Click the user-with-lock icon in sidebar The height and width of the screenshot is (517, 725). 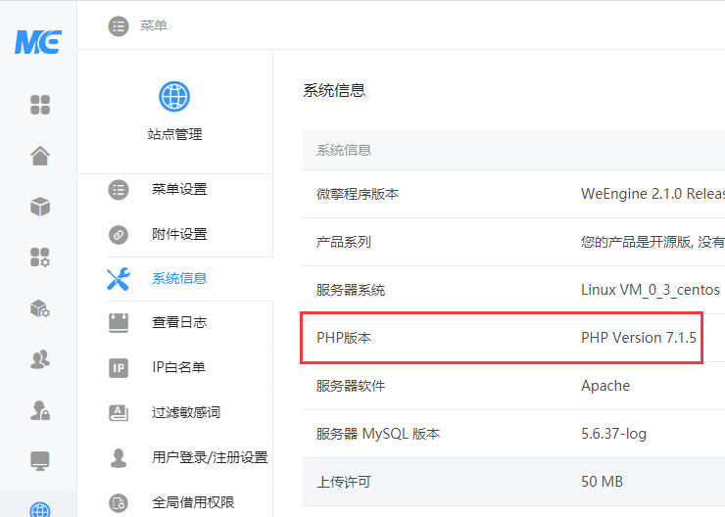[x=40, y=410]
